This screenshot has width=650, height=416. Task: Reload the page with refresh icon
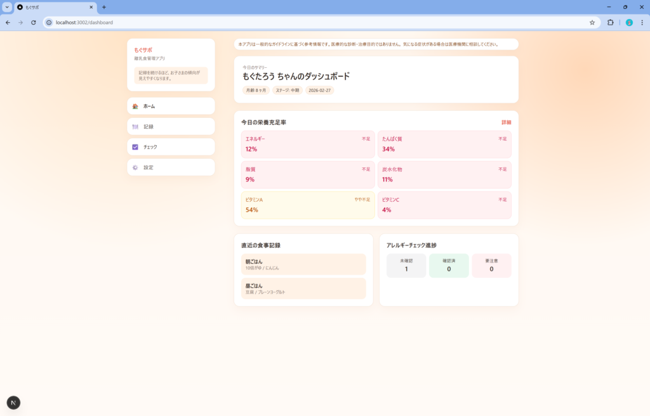coord(34,22)
